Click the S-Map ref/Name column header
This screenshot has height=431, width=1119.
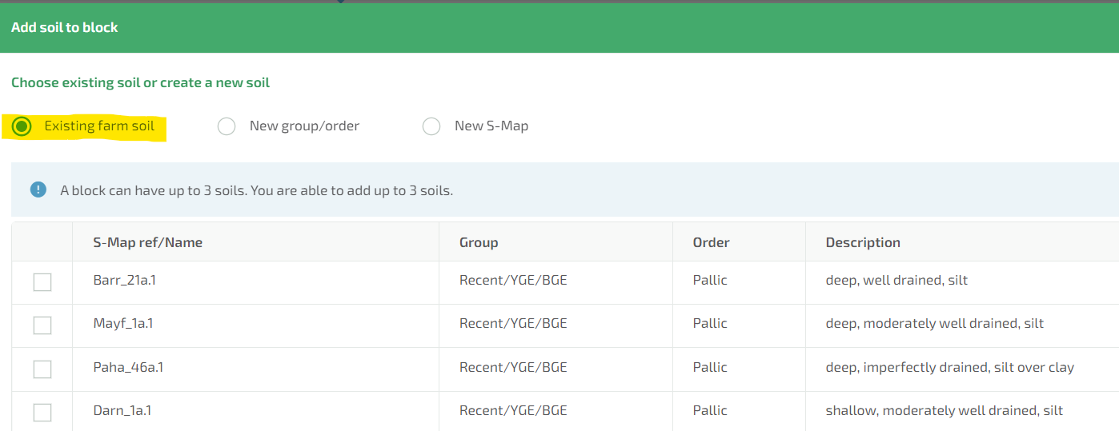(x=147, y=242)
